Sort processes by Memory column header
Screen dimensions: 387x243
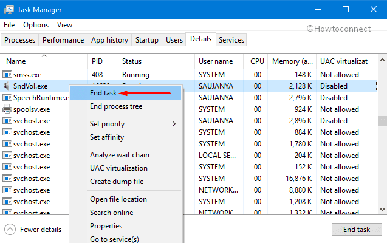[292, 61]
